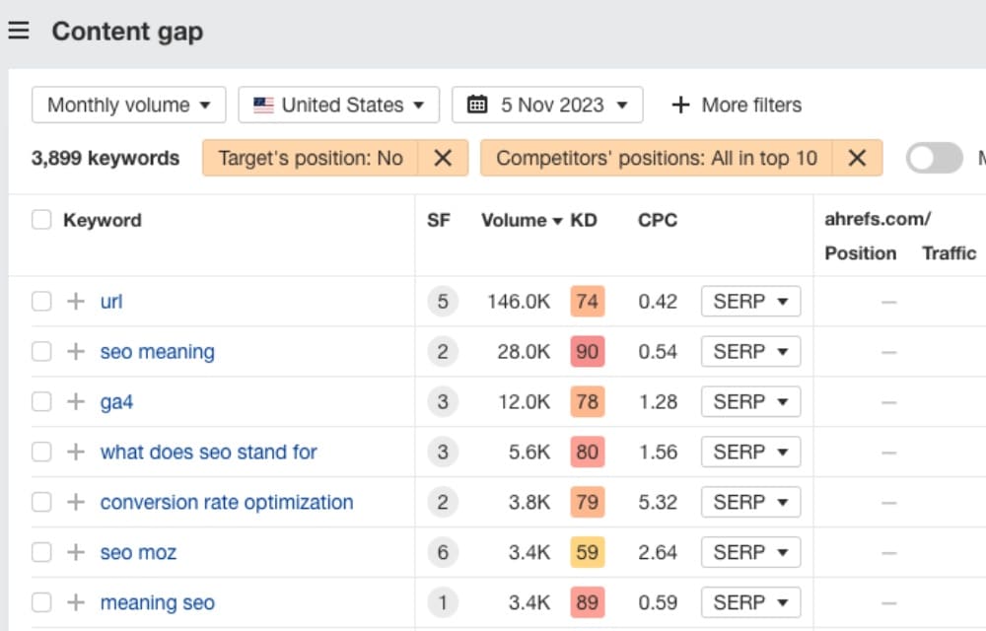
Task: Edit Competitors' positions: All in top 10 filter
Action: pos(657,158)
